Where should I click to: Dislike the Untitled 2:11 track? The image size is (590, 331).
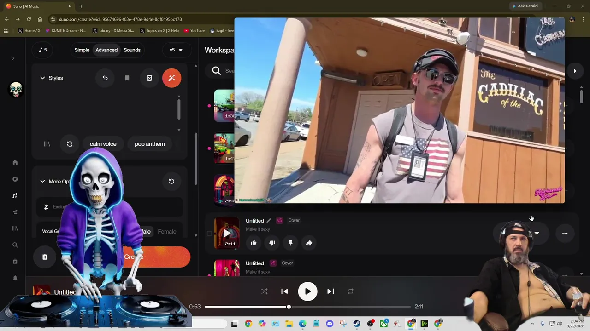(272, 243)
